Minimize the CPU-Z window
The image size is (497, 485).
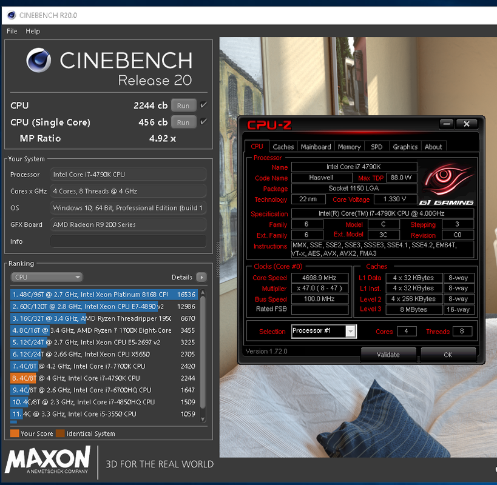[447, 124]
